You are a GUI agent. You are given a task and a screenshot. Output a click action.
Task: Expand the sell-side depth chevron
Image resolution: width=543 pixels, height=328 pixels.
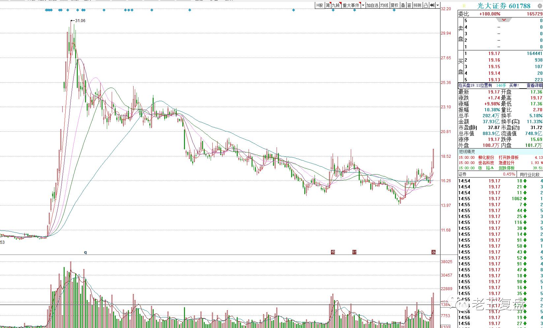504,20
